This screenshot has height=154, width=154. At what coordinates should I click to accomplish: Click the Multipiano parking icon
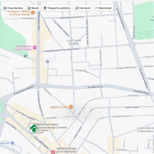pyautogui.click(x=12, y=143)
